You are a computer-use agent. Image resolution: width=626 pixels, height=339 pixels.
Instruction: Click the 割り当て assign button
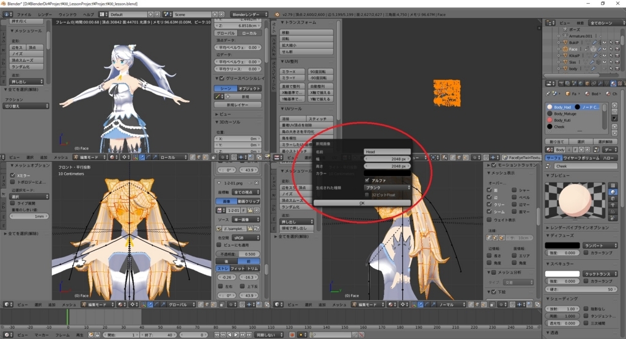pyautogui.click(x=557, y=142)
